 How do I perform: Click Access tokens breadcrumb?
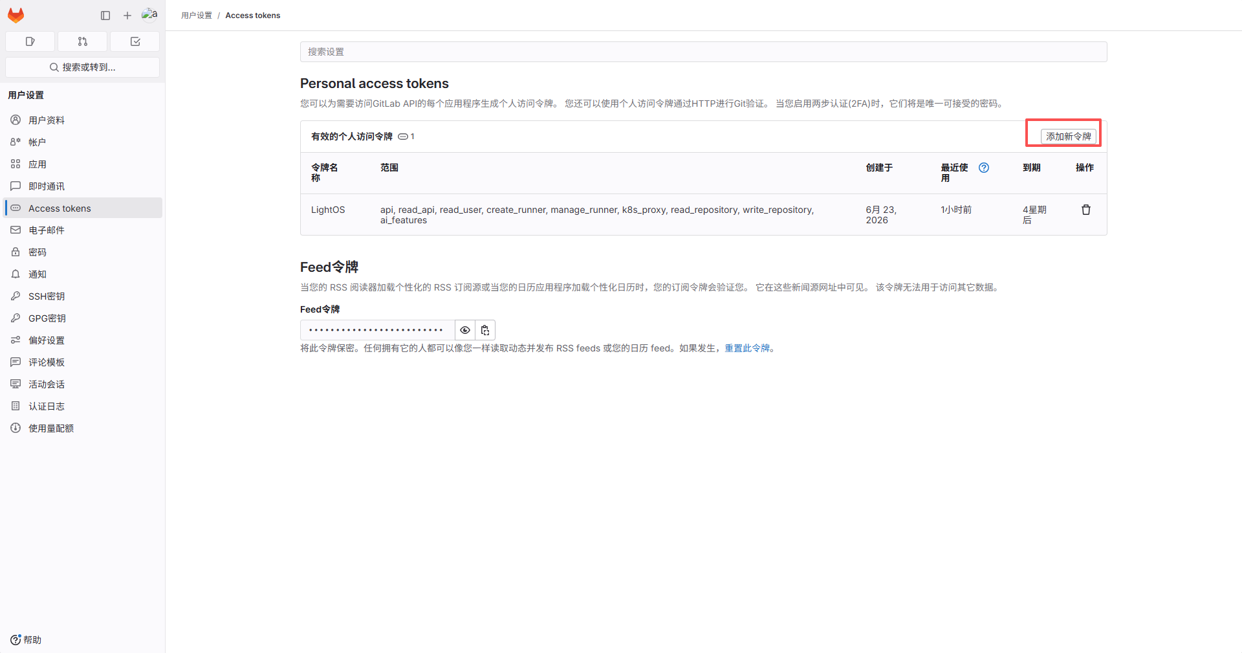[253, 16]
